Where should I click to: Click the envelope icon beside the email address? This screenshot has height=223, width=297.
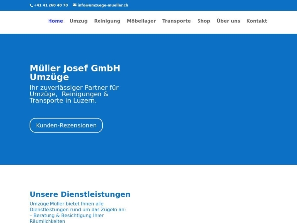tap(75, 5)
